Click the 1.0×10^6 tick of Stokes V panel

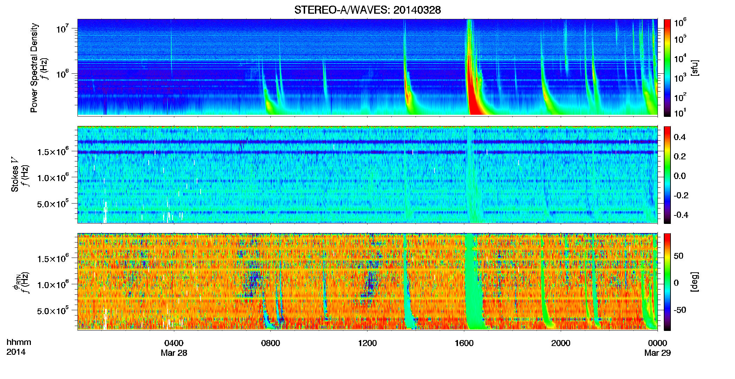coord(53,177)
